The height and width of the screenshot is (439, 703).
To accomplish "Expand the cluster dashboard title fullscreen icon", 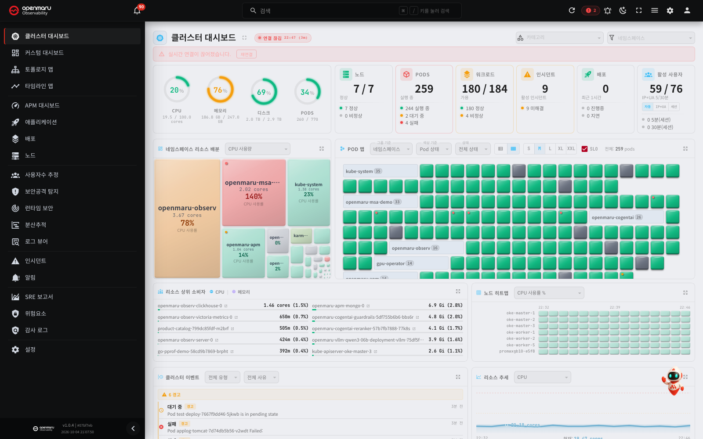I will pyautogui.click(x=244, y=38).
